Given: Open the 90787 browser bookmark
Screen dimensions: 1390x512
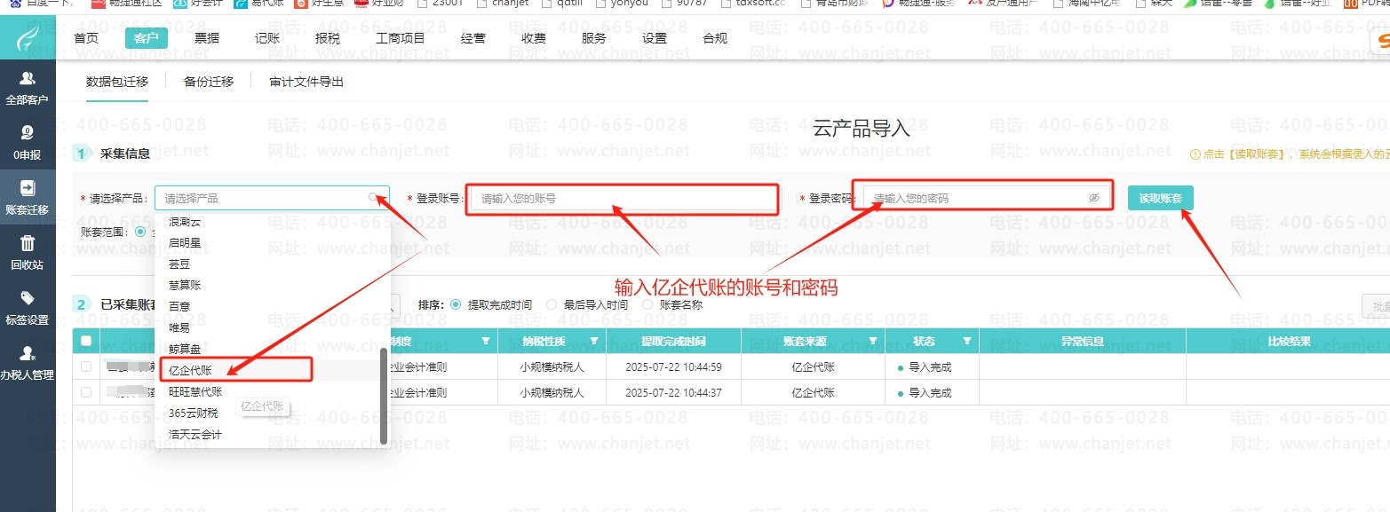Looking at the screenshot, I should [684, 4].
